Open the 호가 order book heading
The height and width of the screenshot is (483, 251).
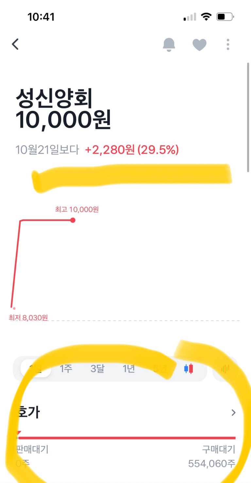29,412
